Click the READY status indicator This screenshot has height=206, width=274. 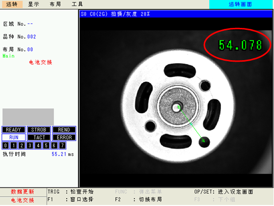(x=14, y=130)
